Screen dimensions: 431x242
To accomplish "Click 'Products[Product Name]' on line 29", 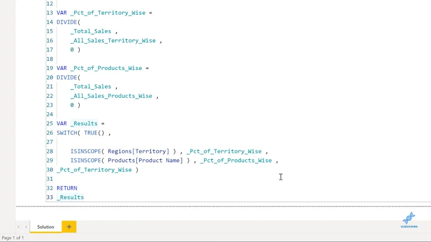I will pyautogui.click(x=145, y=160).
